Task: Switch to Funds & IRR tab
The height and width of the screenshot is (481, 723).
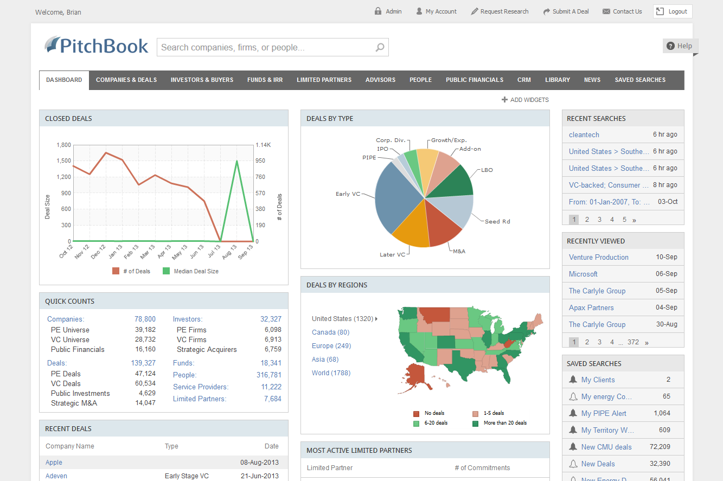Action: [265, 80]
